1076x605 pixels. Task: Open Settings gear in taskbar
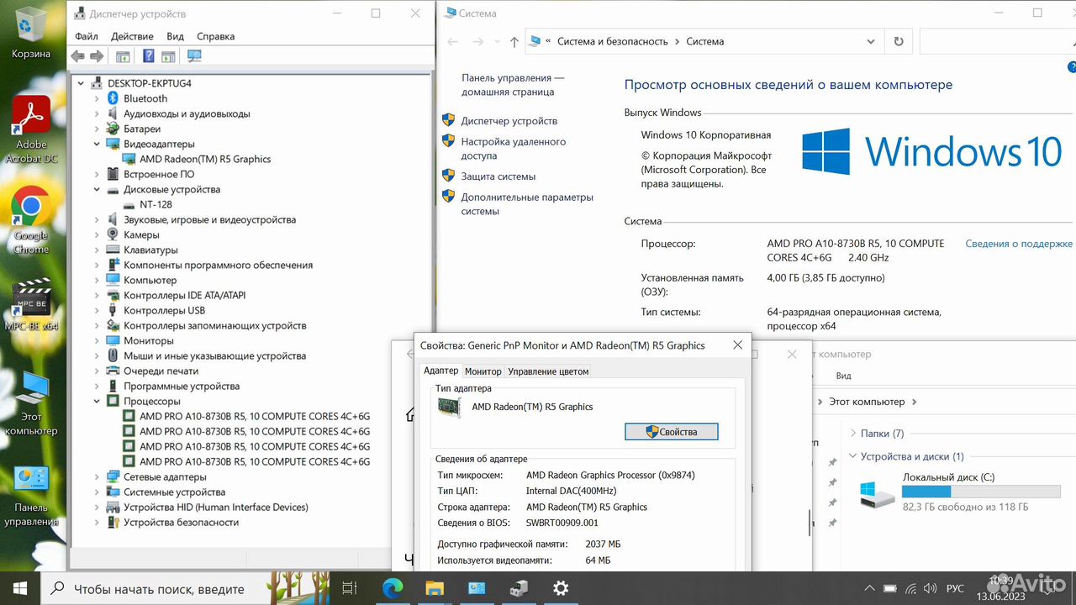(x=561, y=588)
